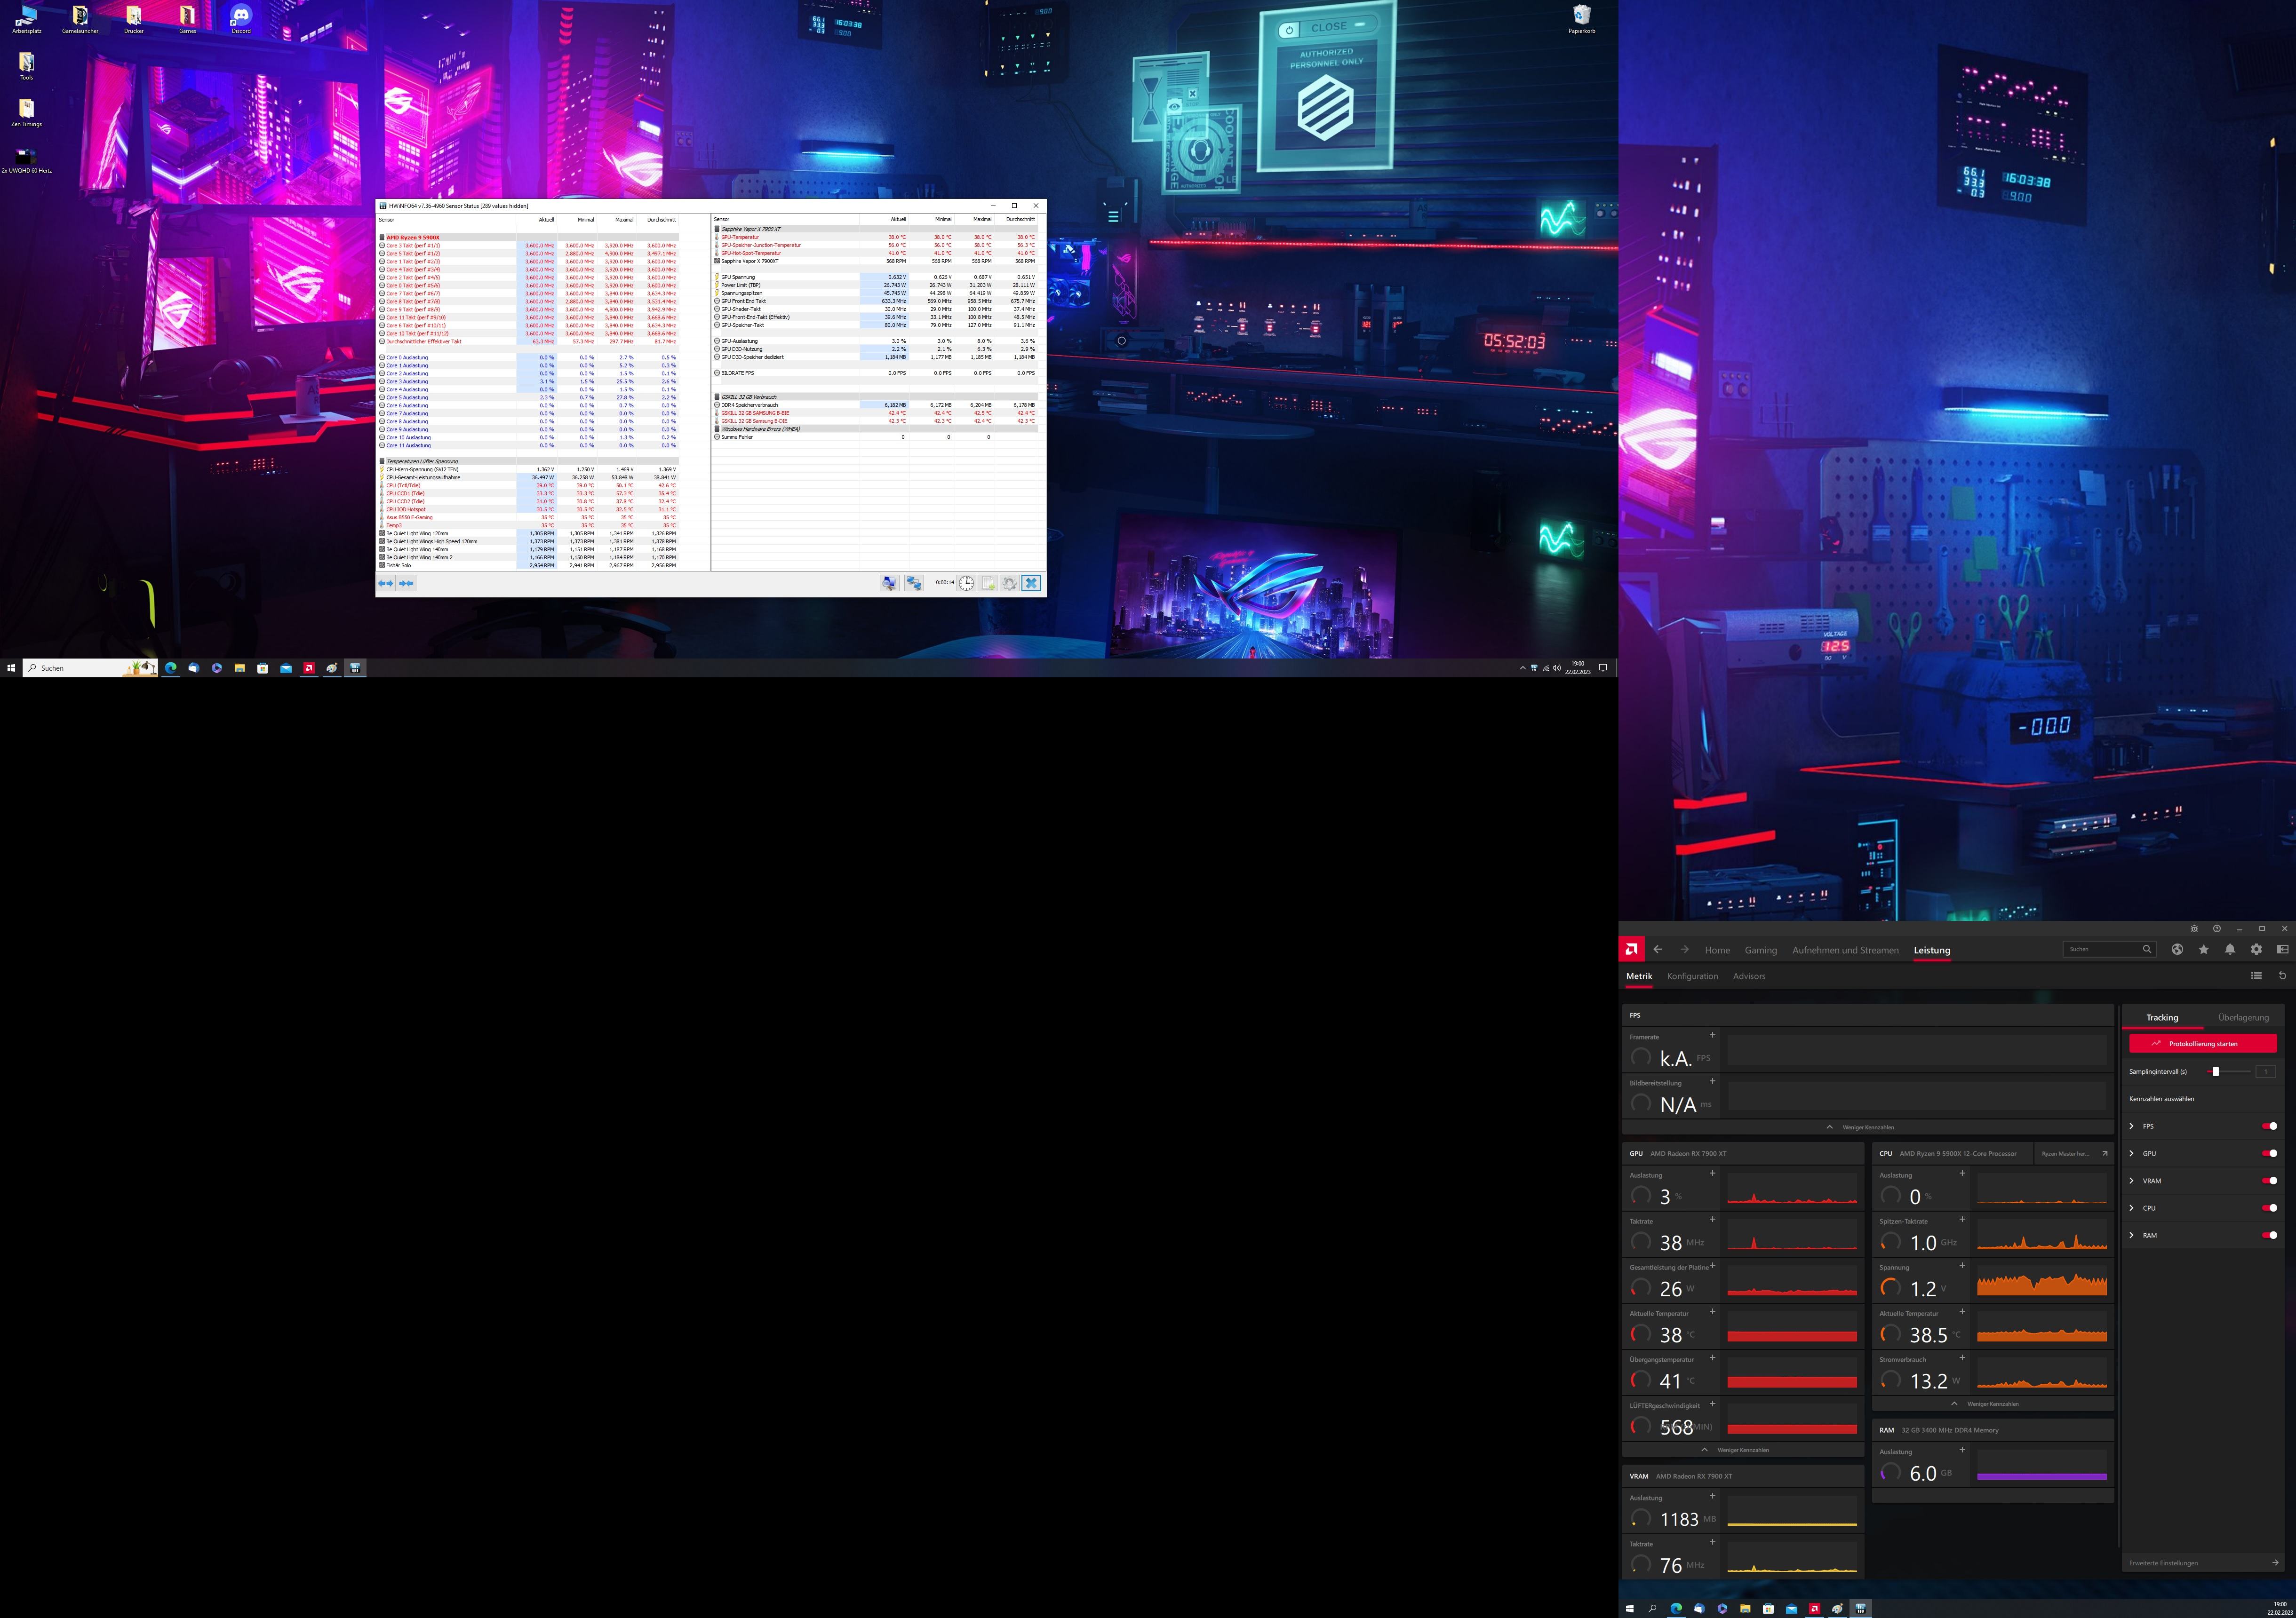The height and width of the screenshot is (1618, 2296).
Task: Click the bug report icon in AMD title bar
Action: click(x=2194, y=928)
